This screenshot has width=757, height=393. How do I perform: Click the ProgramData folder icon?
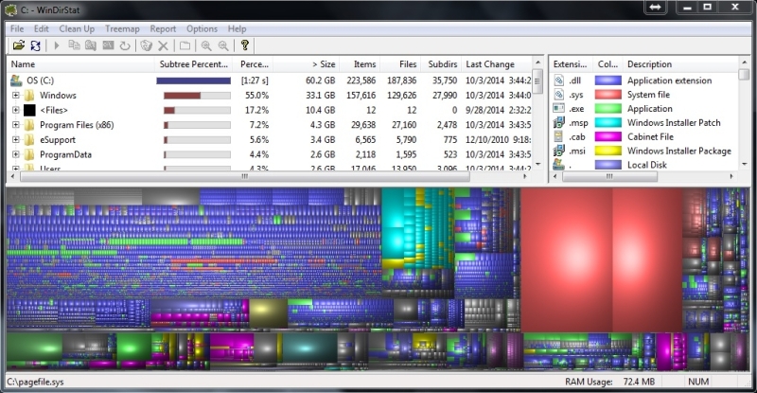pyautogui.click(x=29, y=154)
